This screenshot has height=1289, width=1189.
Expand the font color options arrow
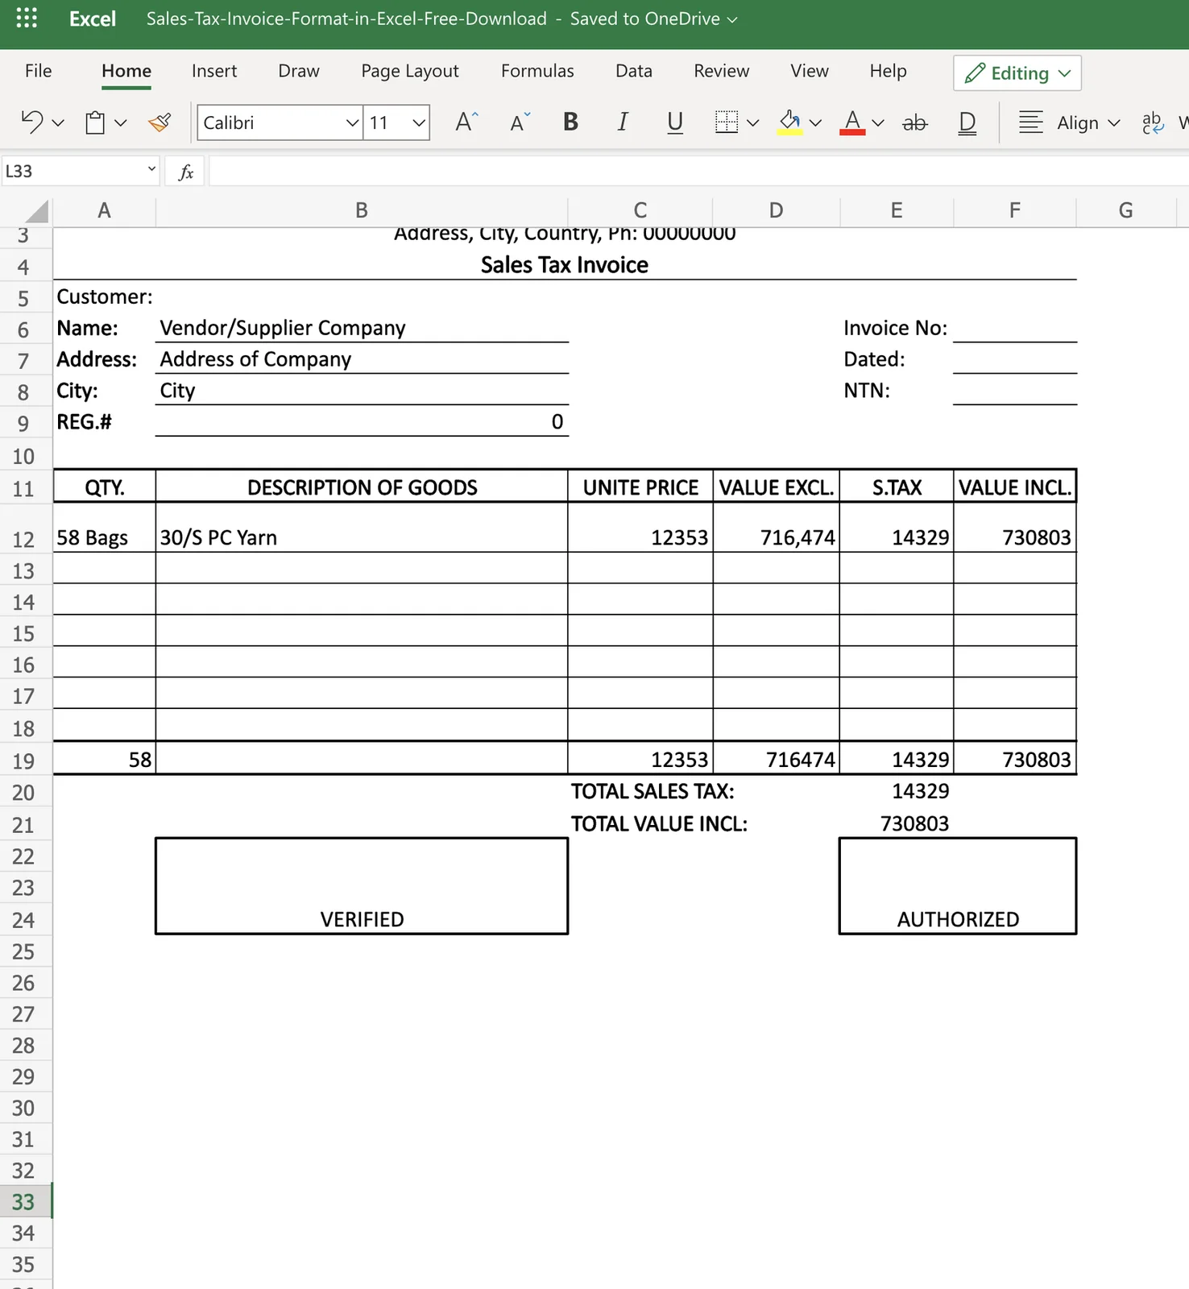point(879,123)
